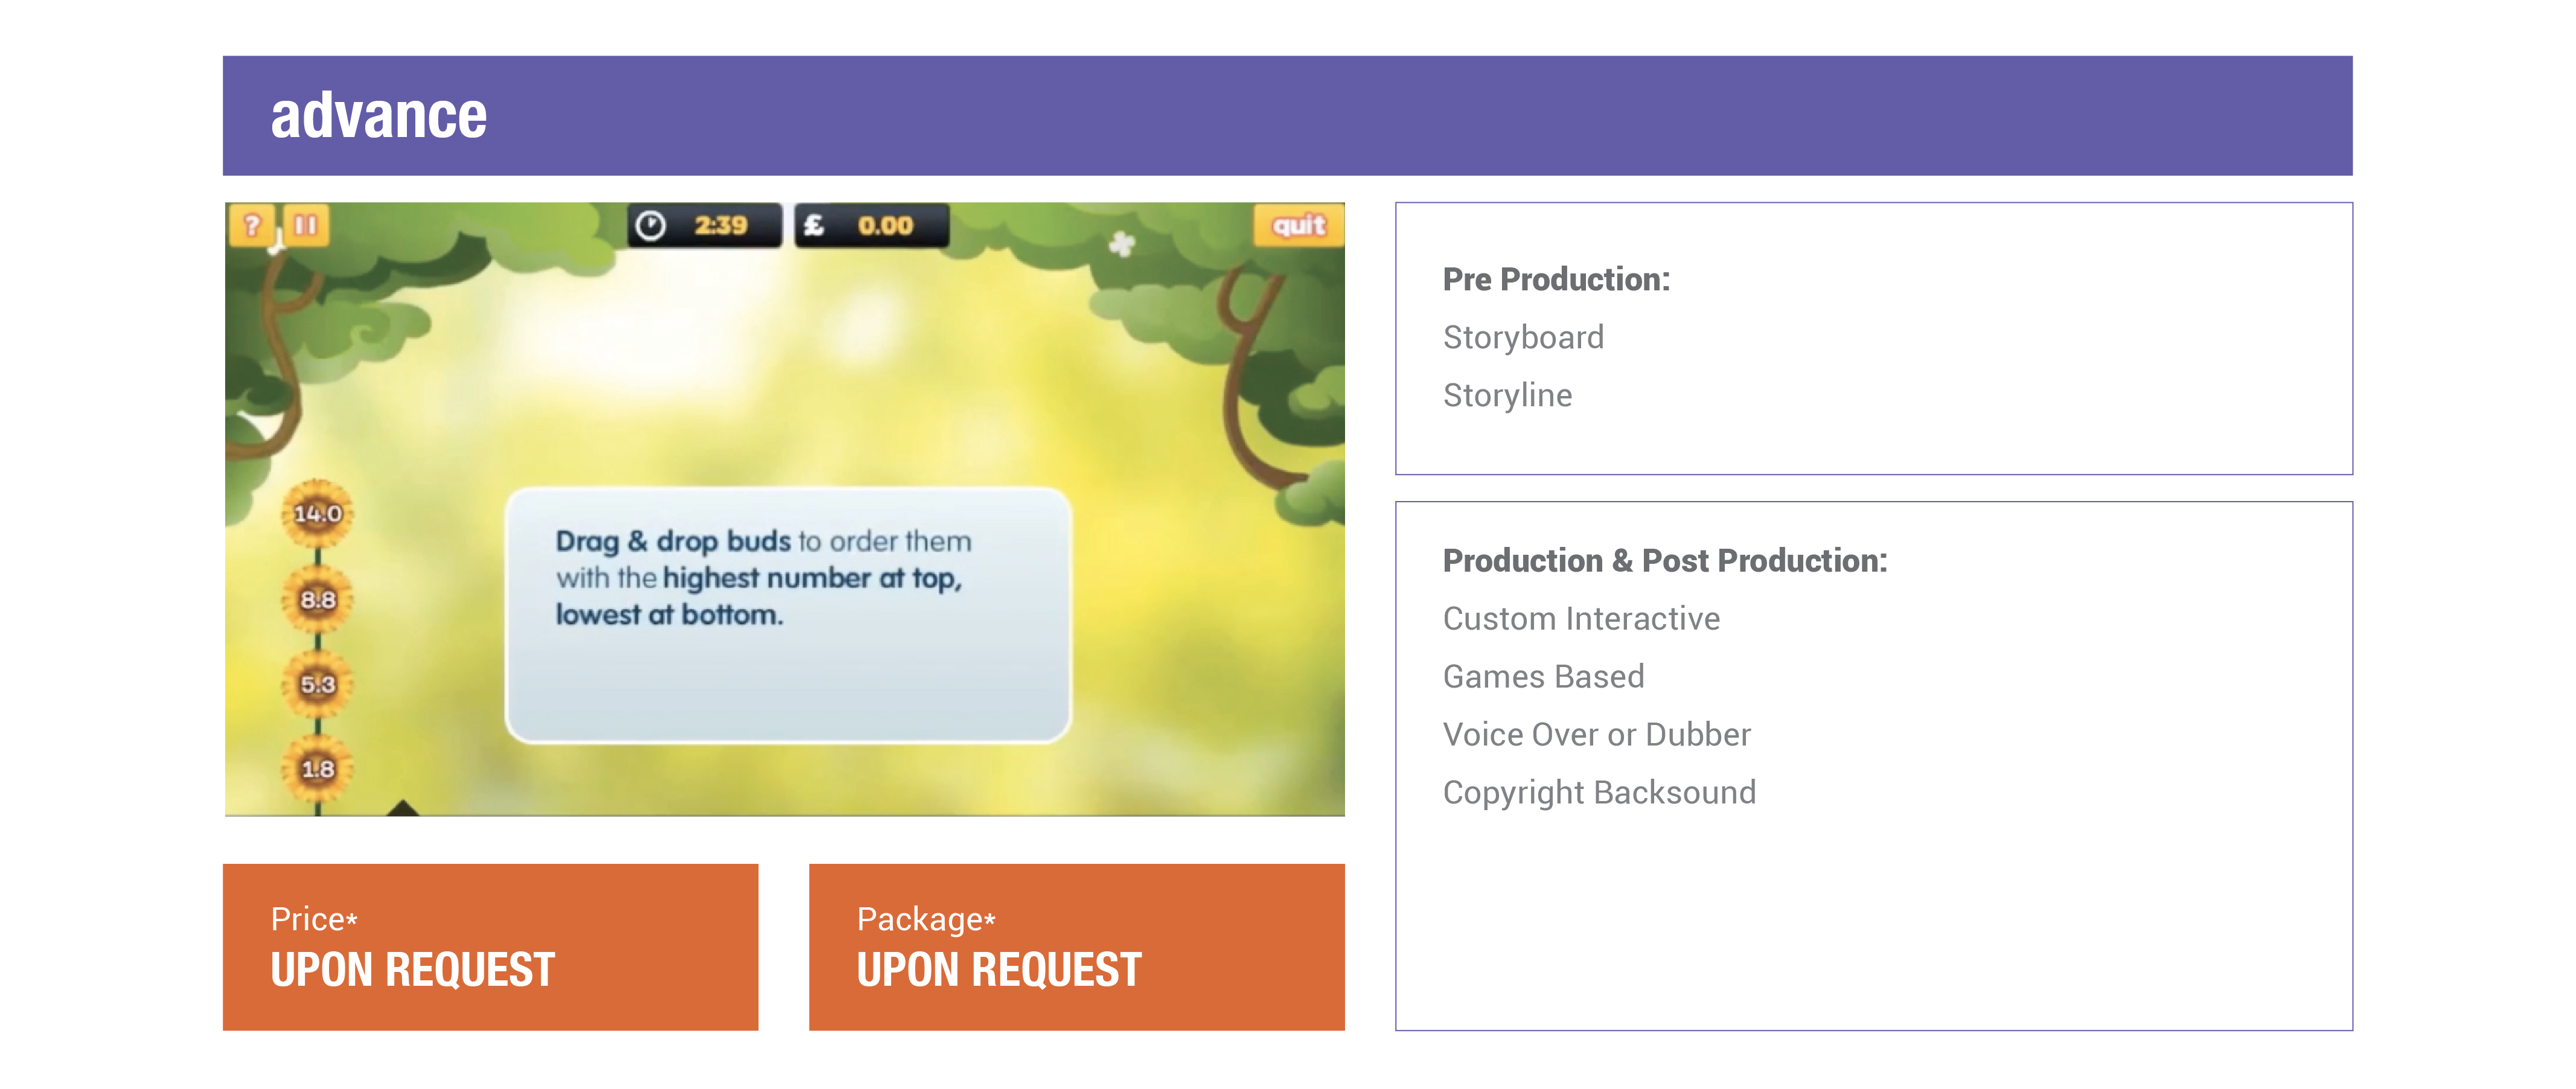This screenshot has height=1089, width=2576.
Task: Click Games Based list item
Action: (x=1543, y=677)
